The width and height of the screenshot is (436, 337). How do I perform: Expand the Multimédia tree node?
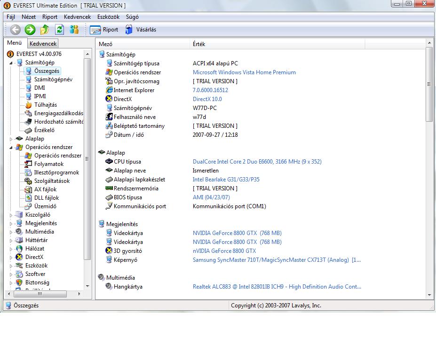pyautogui.click(x=12, y=232)
